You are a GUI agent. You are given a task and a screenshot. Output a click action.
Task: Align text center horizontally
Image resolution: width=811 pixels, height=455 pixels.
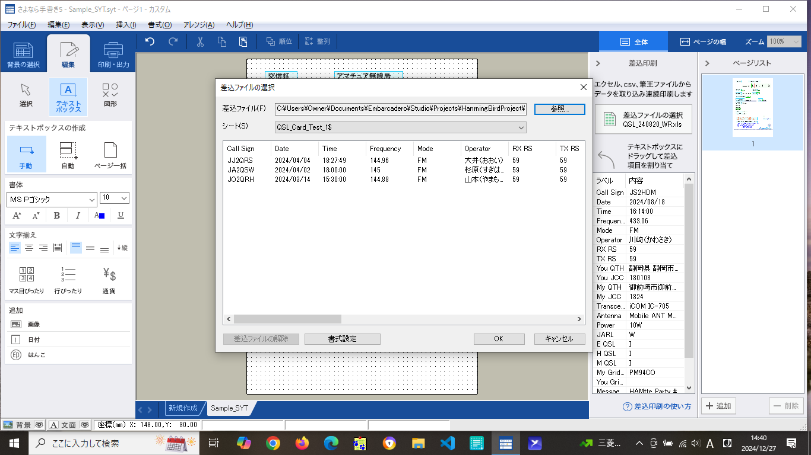coord(29,248)
